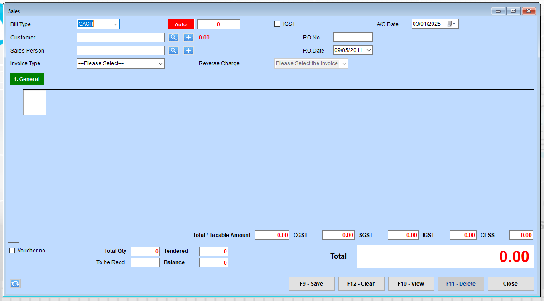
Task: Click the large Total 0.00 display
Action: click(x=446, y=257)
